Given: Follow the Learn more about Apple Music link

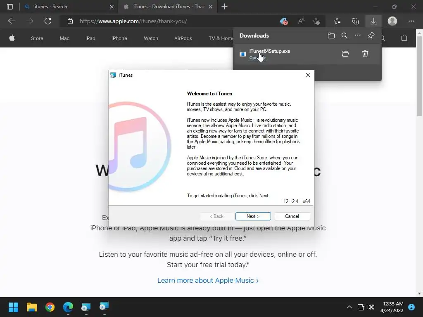Looking at the screenshot, I should click(208, 280).
